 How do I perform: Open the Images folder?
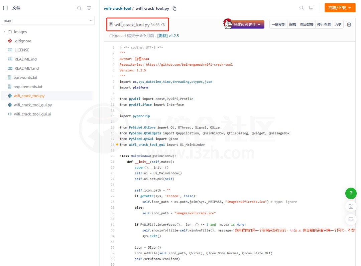[x=20, y=32]
